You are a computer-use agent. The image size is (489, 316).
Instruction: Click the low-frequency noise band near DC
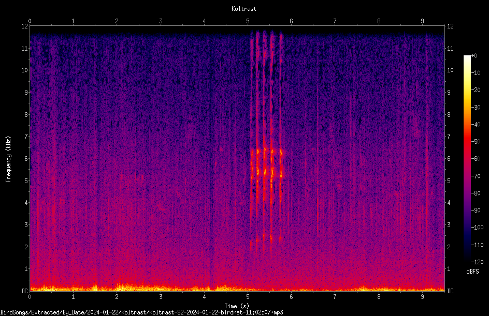(237, 288)
